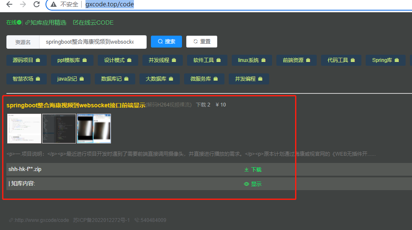Open the 知库应用精选 link

46,22
